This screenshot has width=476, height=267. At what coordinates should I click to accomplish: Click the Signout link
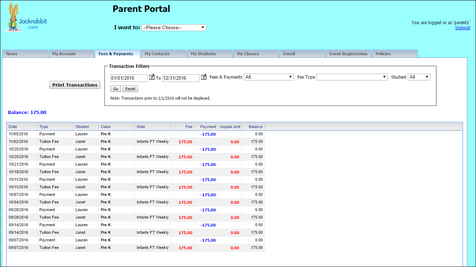(x=462, y=27)
